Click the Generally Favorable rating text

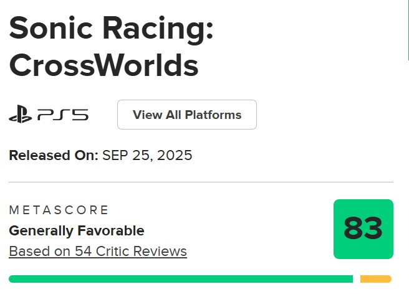pos(77,231)
